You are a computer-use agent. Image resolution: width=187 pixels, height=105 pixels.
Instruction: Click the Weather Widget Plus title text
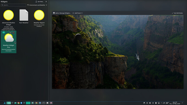click(x=8, y=46)
